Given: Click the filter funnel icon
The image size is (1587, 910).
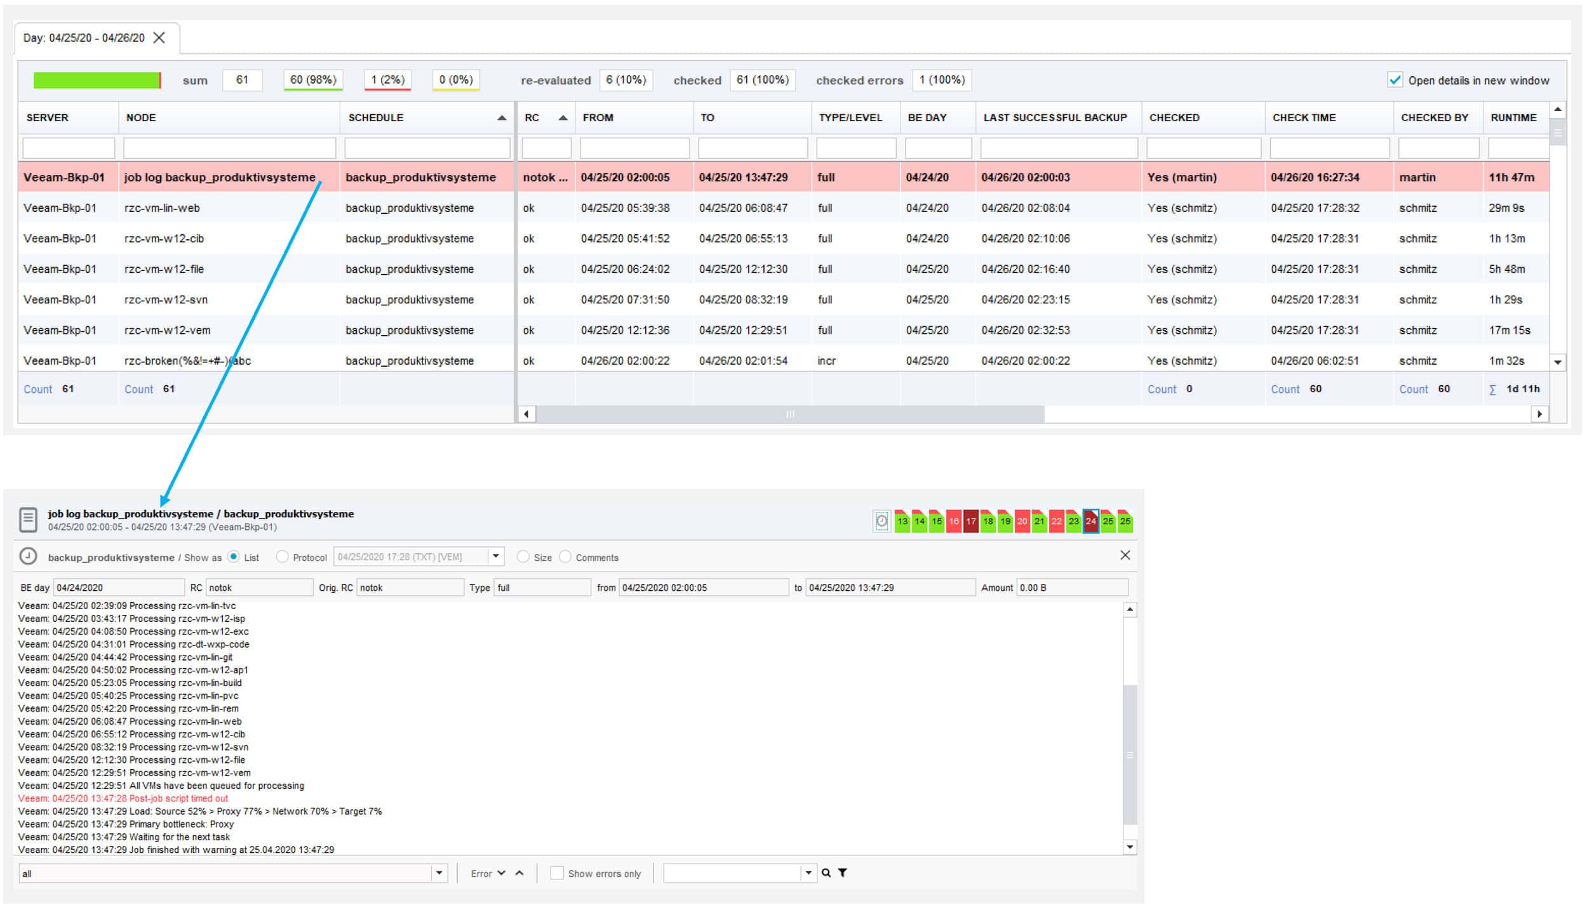Looking at the screenshot, I should pyautogui.click(x=842, y=873).
